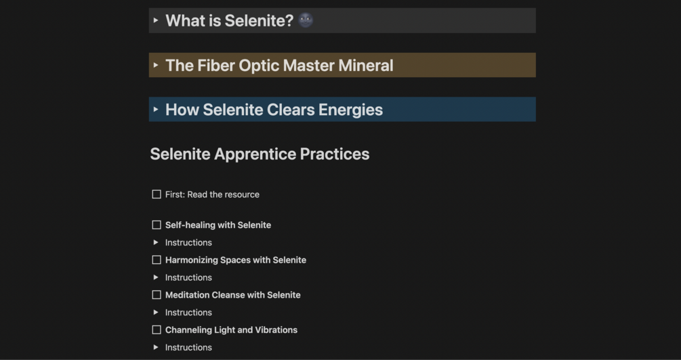Click the Self-healing with Selenite label text
Image resolution: width=681 pixels, height=360 pixels.
(x=218, y=225)
